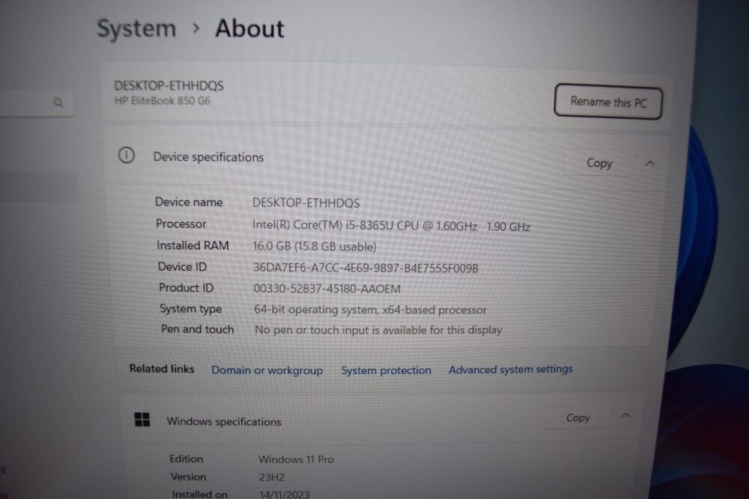Click the Version label
This screenshot has height=499, width=749.
[x=188, y=477]
